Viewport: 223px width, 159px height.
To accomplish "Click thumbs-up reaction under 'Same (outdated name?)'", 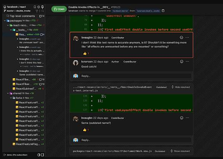I will click(86, 130).
